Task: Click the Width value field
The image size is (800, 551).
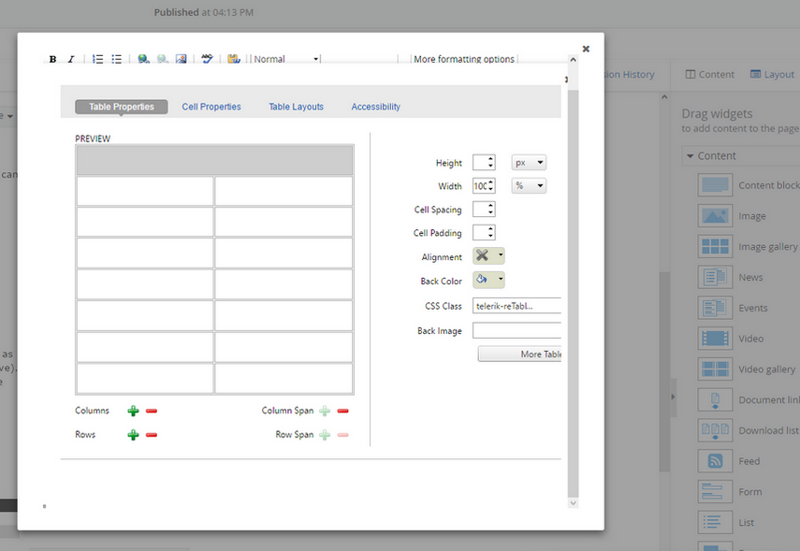Action: click(484, 186)
